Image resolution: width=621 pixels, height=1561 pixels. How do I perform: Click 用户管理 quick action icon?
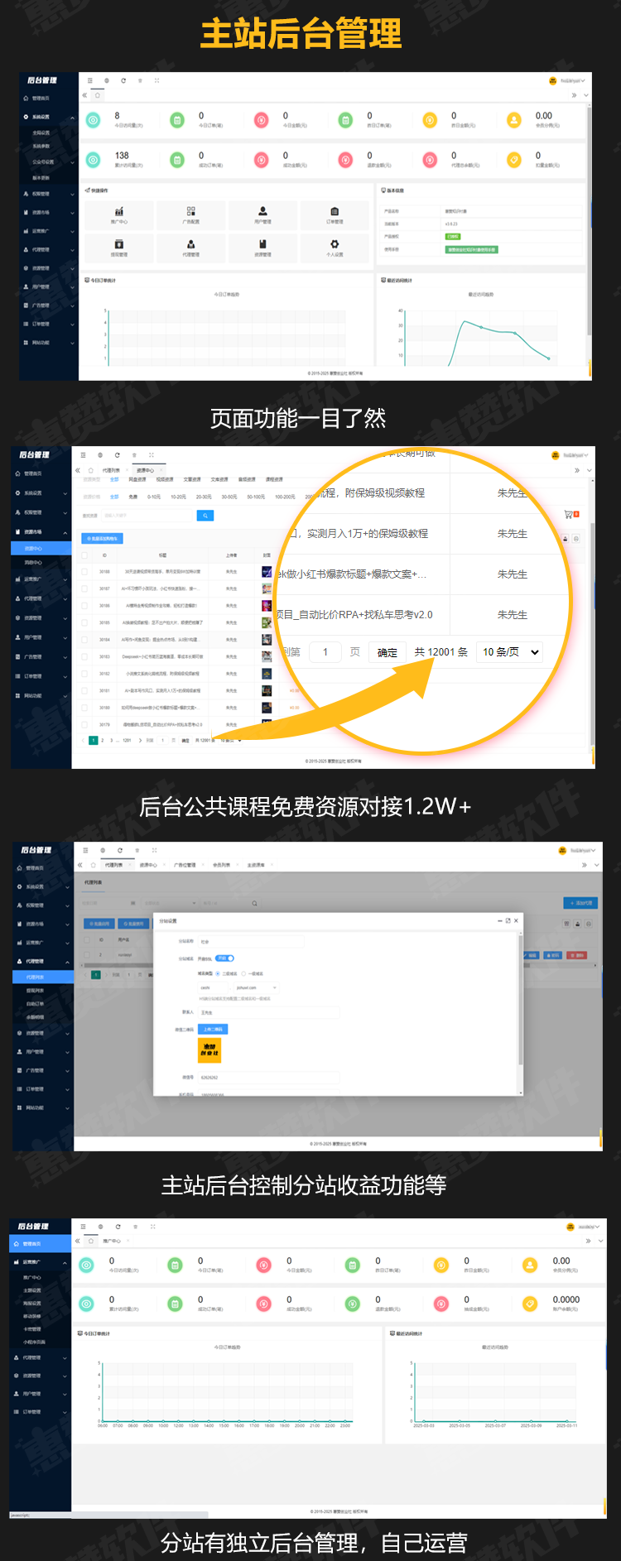point(262,213)
